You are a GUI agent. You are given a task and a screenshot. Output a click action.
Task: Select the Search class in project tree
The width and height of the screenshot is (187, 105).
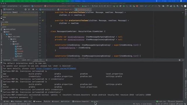click(18, 54)
